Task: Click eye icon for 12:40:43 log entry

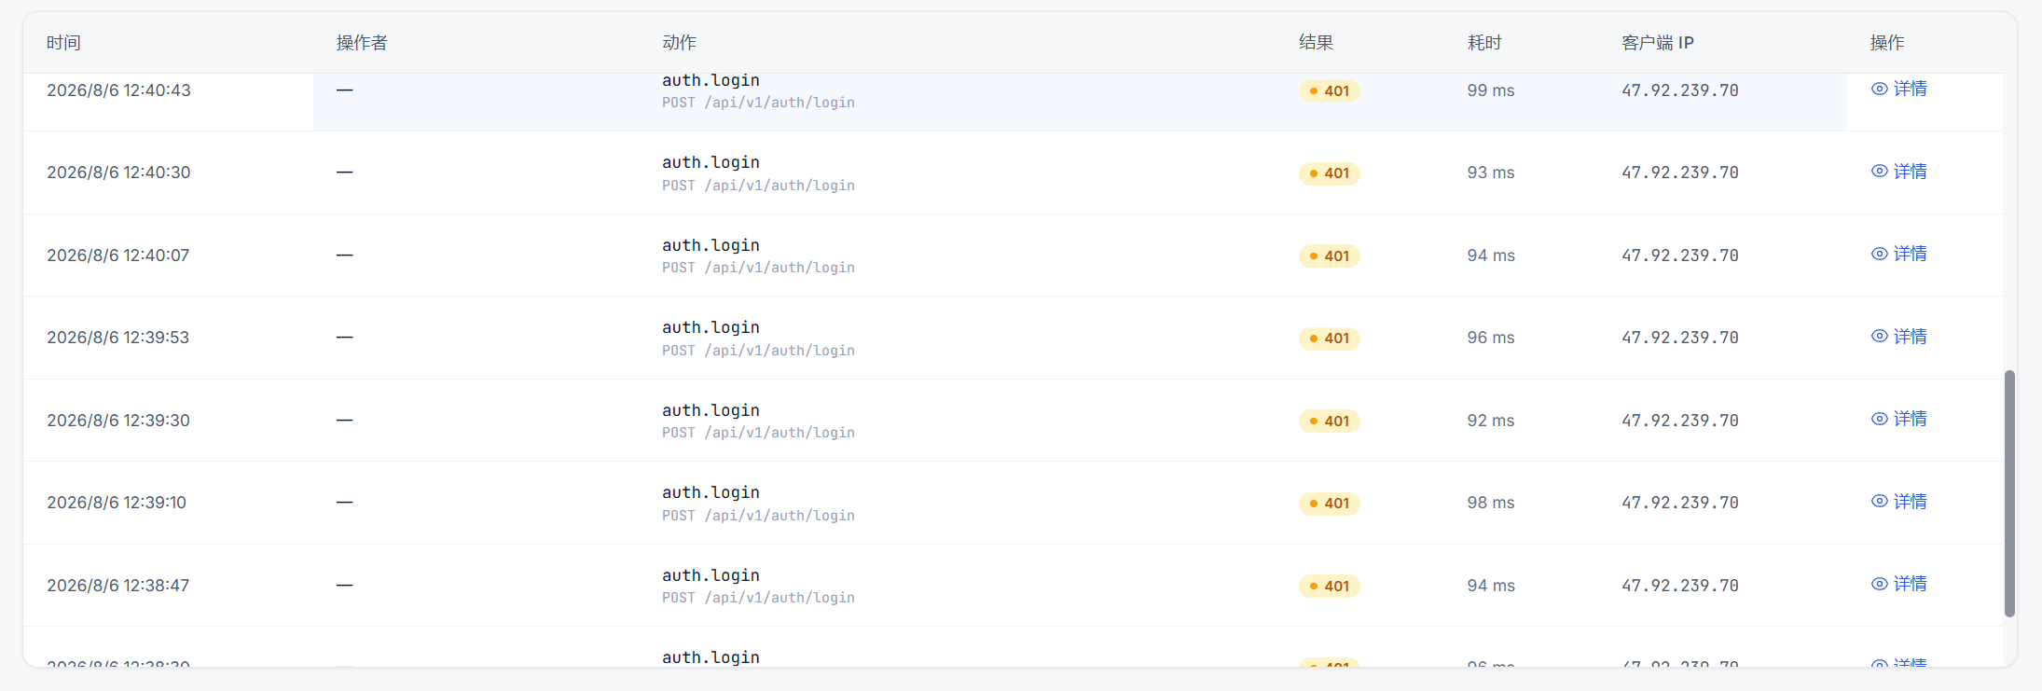Action: [1880, 89]
